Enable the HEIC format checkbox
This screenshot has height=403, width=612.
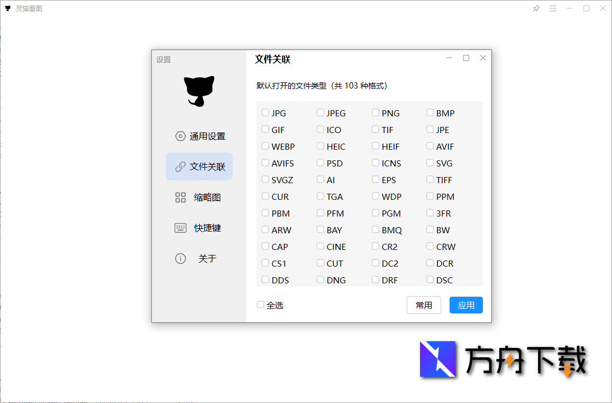(320, 146)
